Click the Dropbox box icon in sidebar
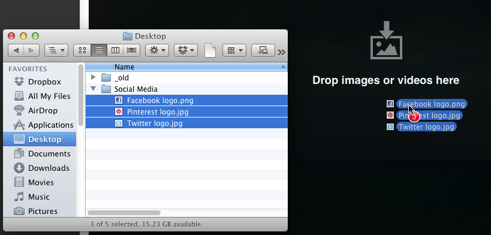This screenshot has width=491, height=235. pyautogui.click(x=19, y=82)
